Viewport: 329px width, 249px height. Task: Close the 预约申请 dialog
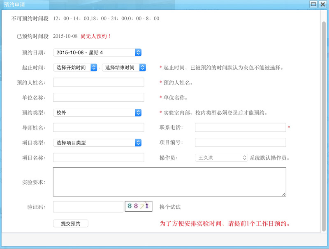point(323,5)
